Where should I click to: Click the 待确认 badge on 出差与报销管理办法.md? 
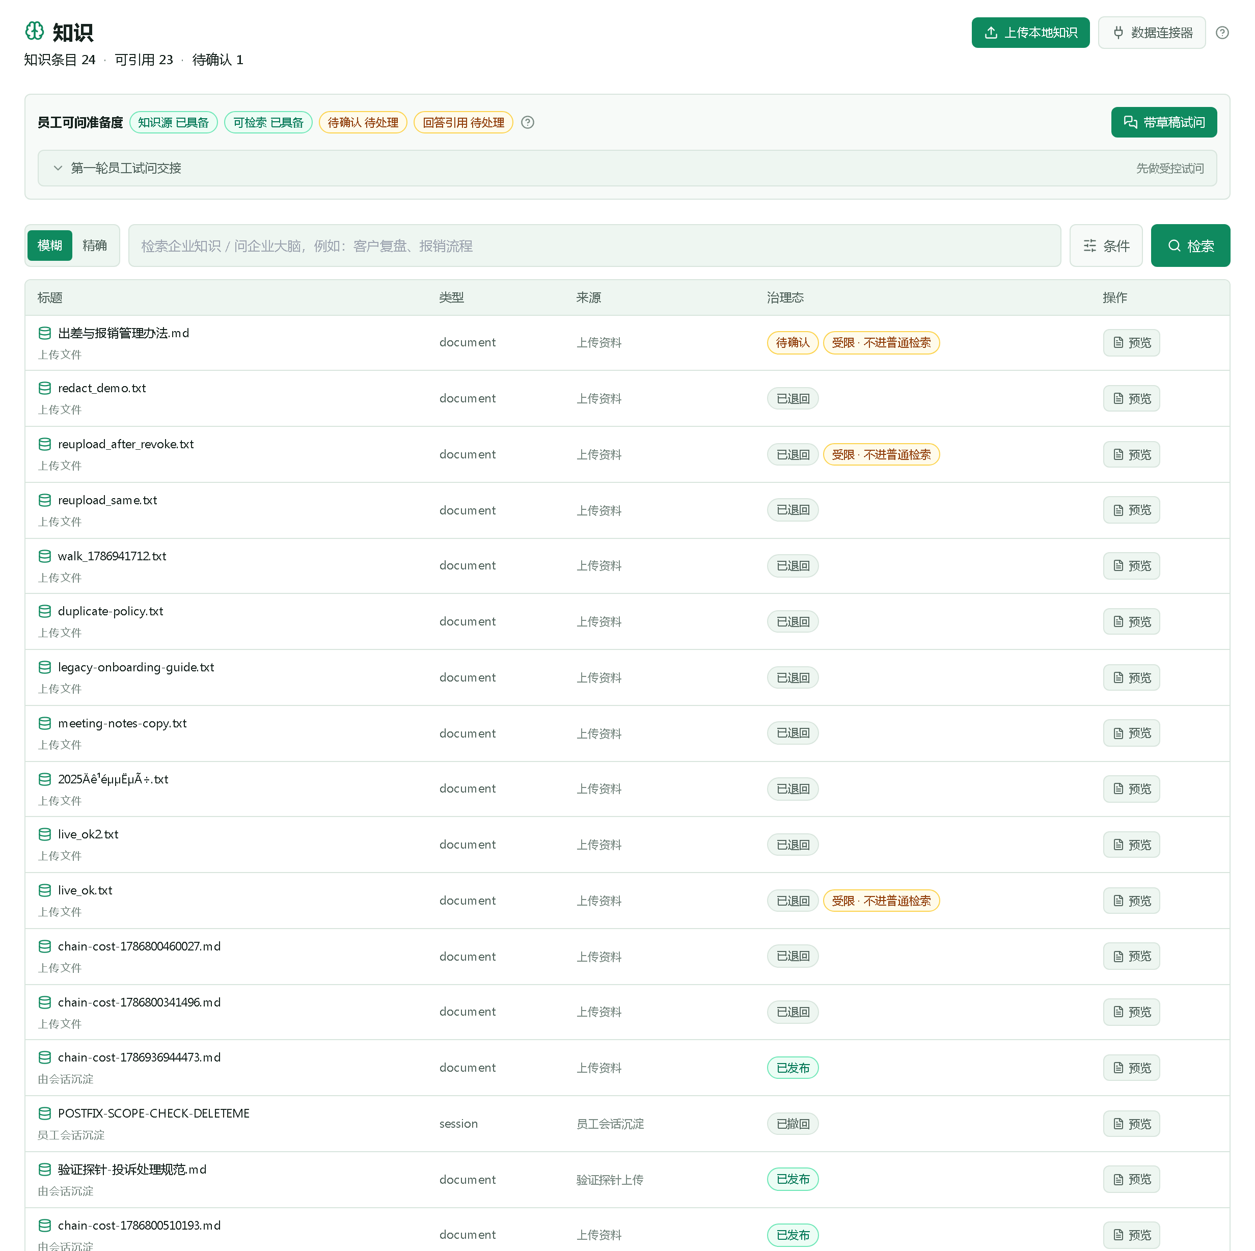(x=793, y=342)
